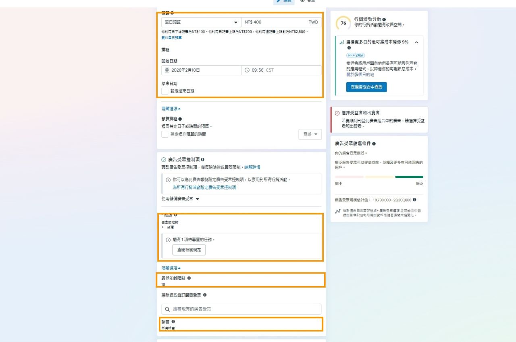
Task: Click the magnifying glass in the audience search box
Action: 167,309
